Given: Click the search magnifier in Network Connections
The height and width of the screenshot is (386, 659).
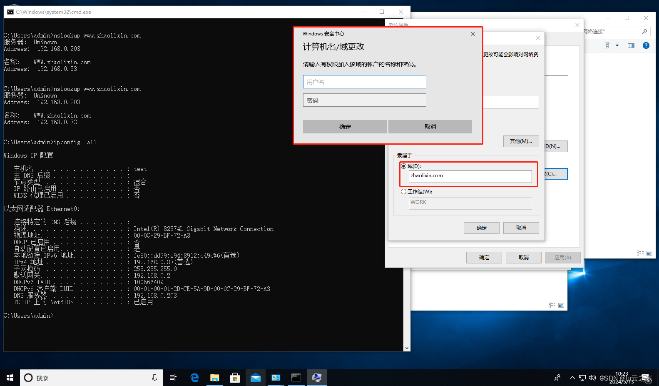Looking at the screenshot, I should (644, 32).
